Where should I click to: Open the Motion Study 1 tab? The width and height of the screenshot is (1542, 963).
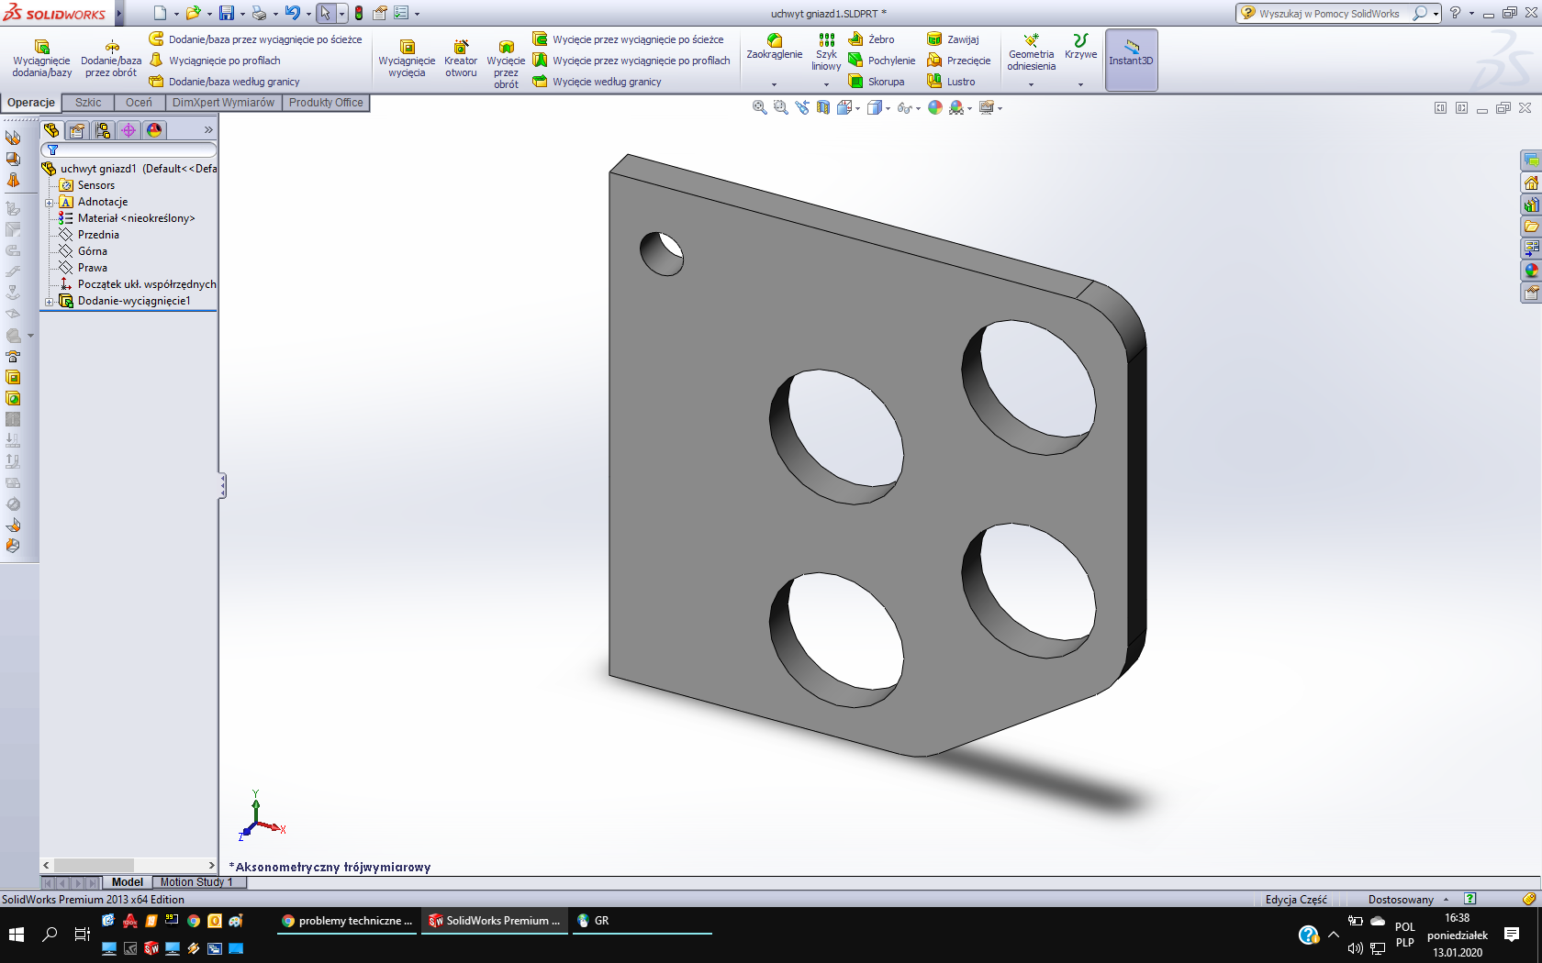click(x=196, y=882)
